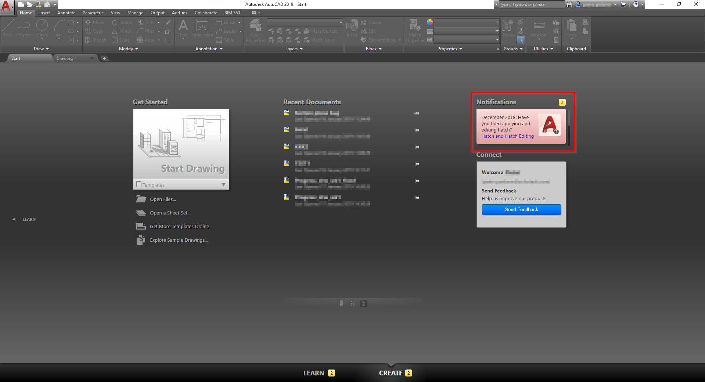
Task: Click the Send Feedback button
Action: 521,209
